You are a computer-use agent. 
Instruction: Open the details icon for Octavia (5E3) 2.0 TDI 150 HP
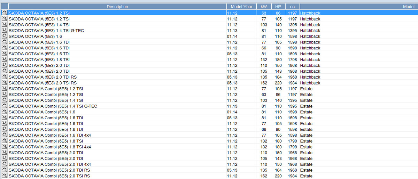pos(4,65)
